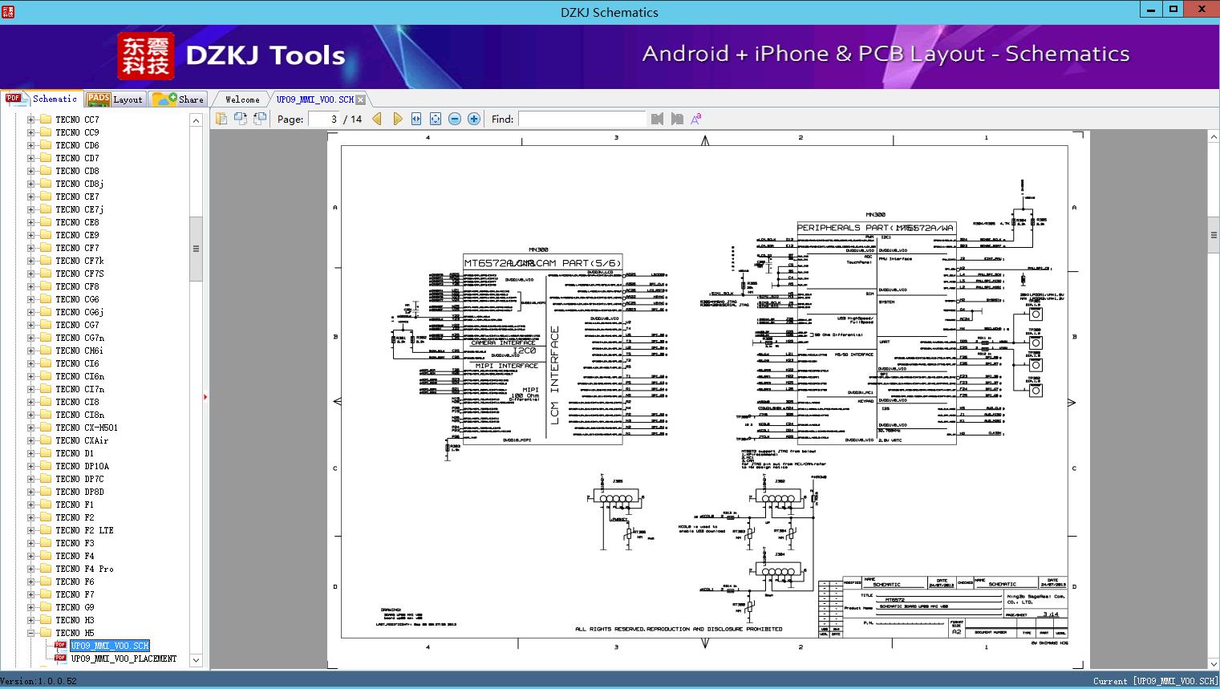Screen dimensions: 1220x689
Task: Switch to the PADS Layout tab
Action: (115, 99)
